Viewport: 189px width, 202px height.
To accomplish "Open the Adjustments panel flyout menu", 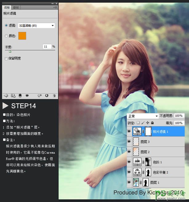I will pyautogui.click(x=55, y=7).
